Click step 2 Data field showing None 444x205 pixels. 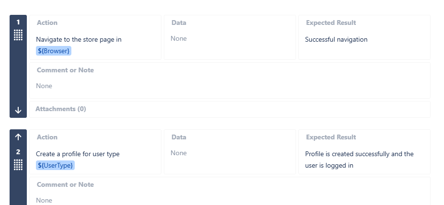click(179, 153)
